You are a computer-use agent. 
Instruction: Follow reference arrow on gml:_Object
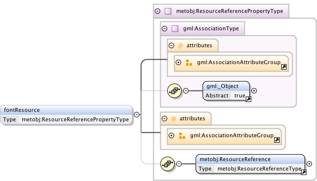248,99
